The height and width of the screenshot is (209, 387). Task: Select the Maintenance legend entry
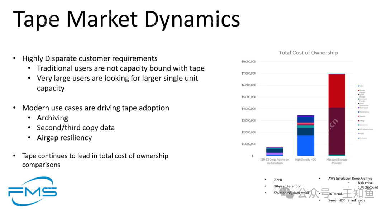point(364,112)
